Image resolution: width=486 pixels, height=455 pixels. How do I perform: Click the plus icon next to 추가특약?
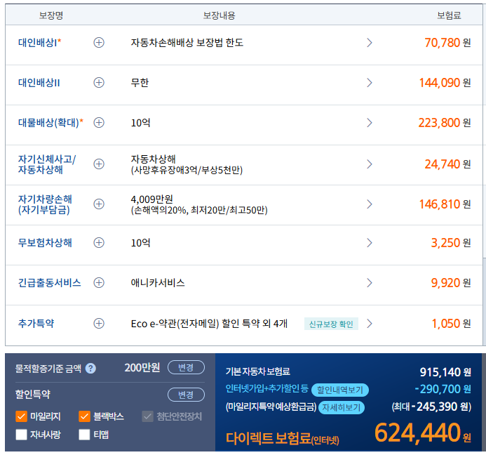coord(99,324)
